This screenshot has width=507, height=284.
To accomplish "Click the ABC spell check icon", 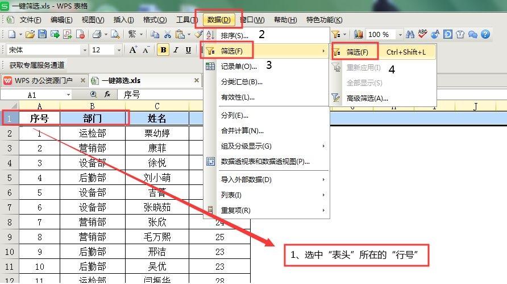I will tap(423, 34).
